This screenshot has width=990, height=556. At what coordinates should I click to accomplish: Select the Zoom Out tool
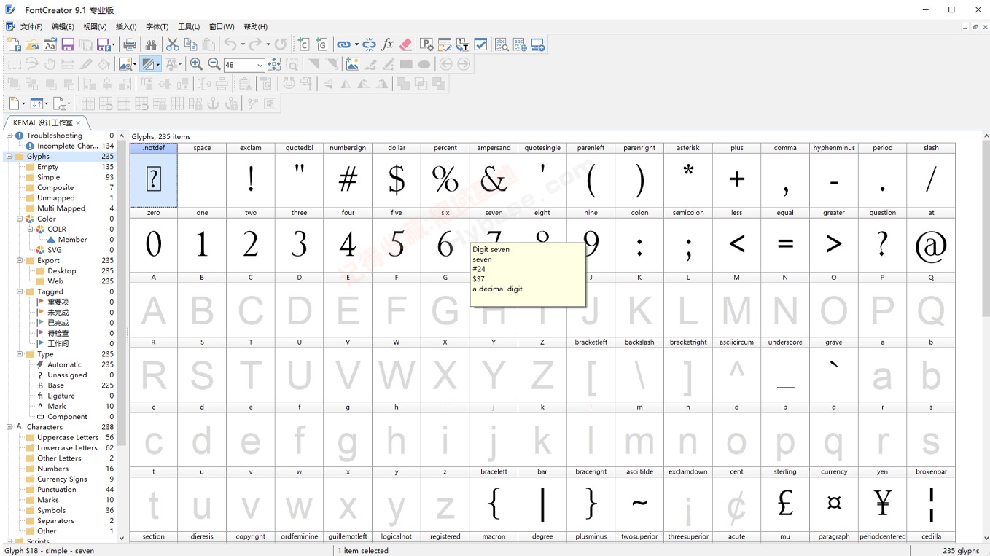[x=214, y=63]
